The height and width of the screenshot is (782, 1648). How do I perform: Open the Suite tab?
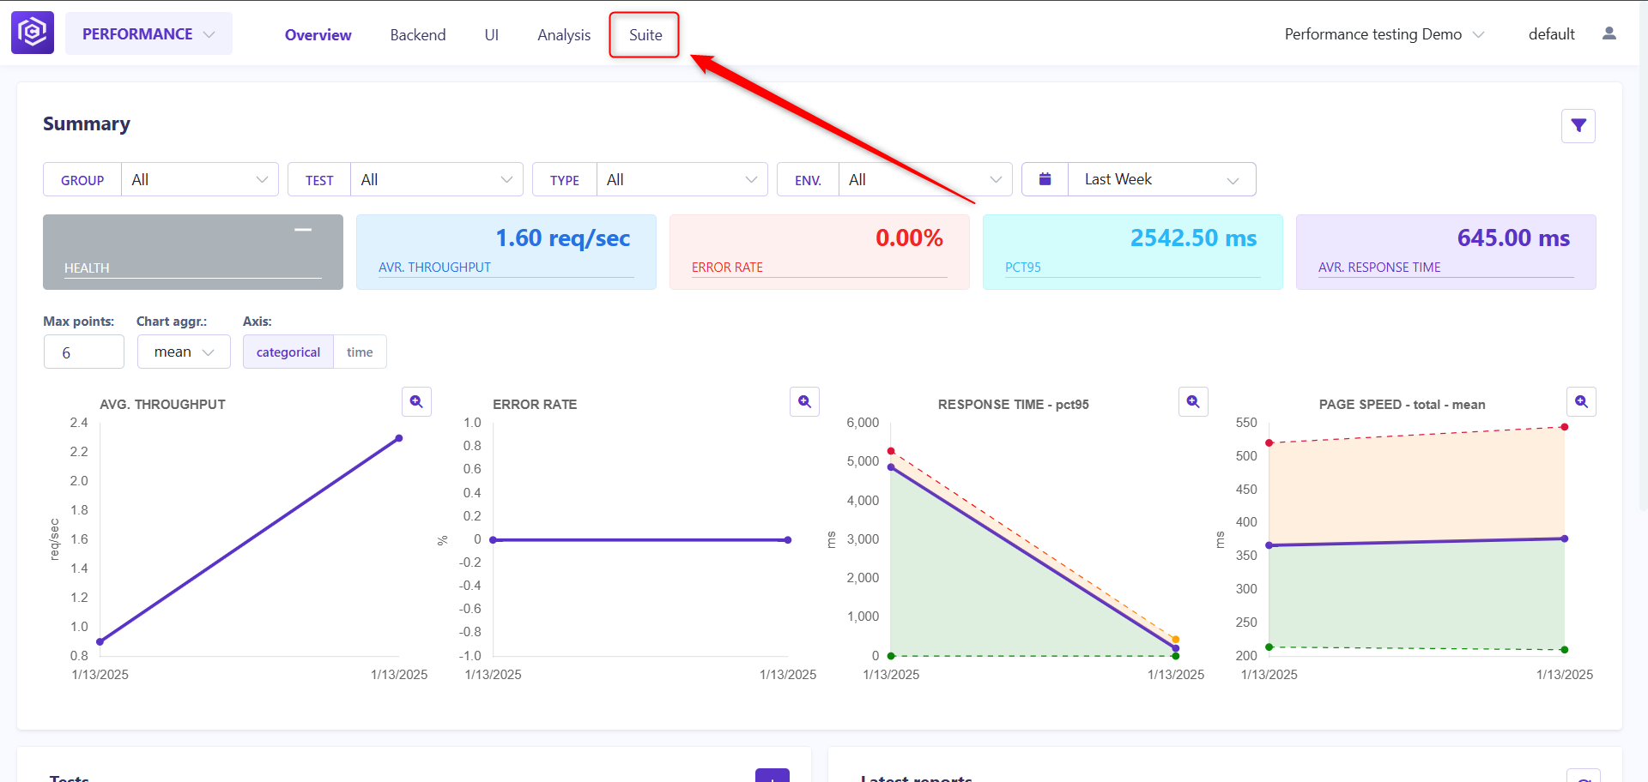tap(645, 35)
